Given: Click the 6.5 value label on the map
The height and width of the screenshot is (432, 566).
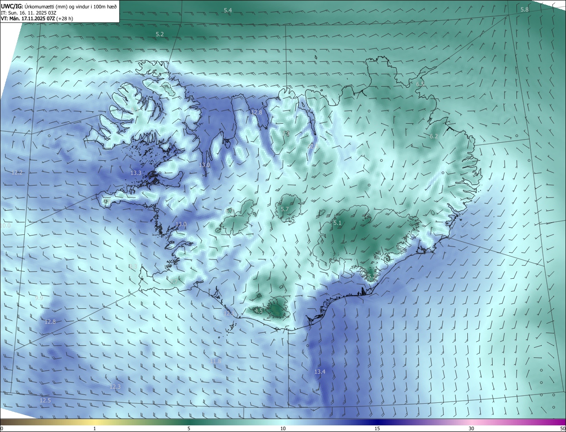Looking at the screenshot, I should tap(420, 84).
